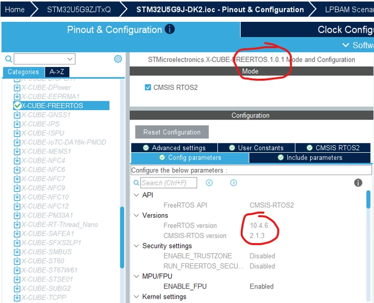This screenshot has height=303, width=374.
Task: Click the download icon next to X-CUBE-ISPU
Action: (17, 133)
